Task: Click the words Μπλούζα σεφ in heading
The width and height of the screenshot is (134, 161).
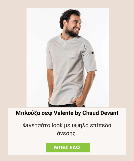Action: [x=34, y=113]
